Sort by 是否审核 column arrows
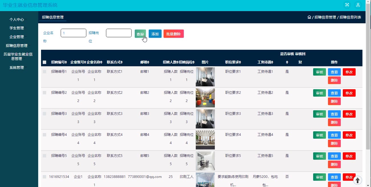 (x=287, y=62)
